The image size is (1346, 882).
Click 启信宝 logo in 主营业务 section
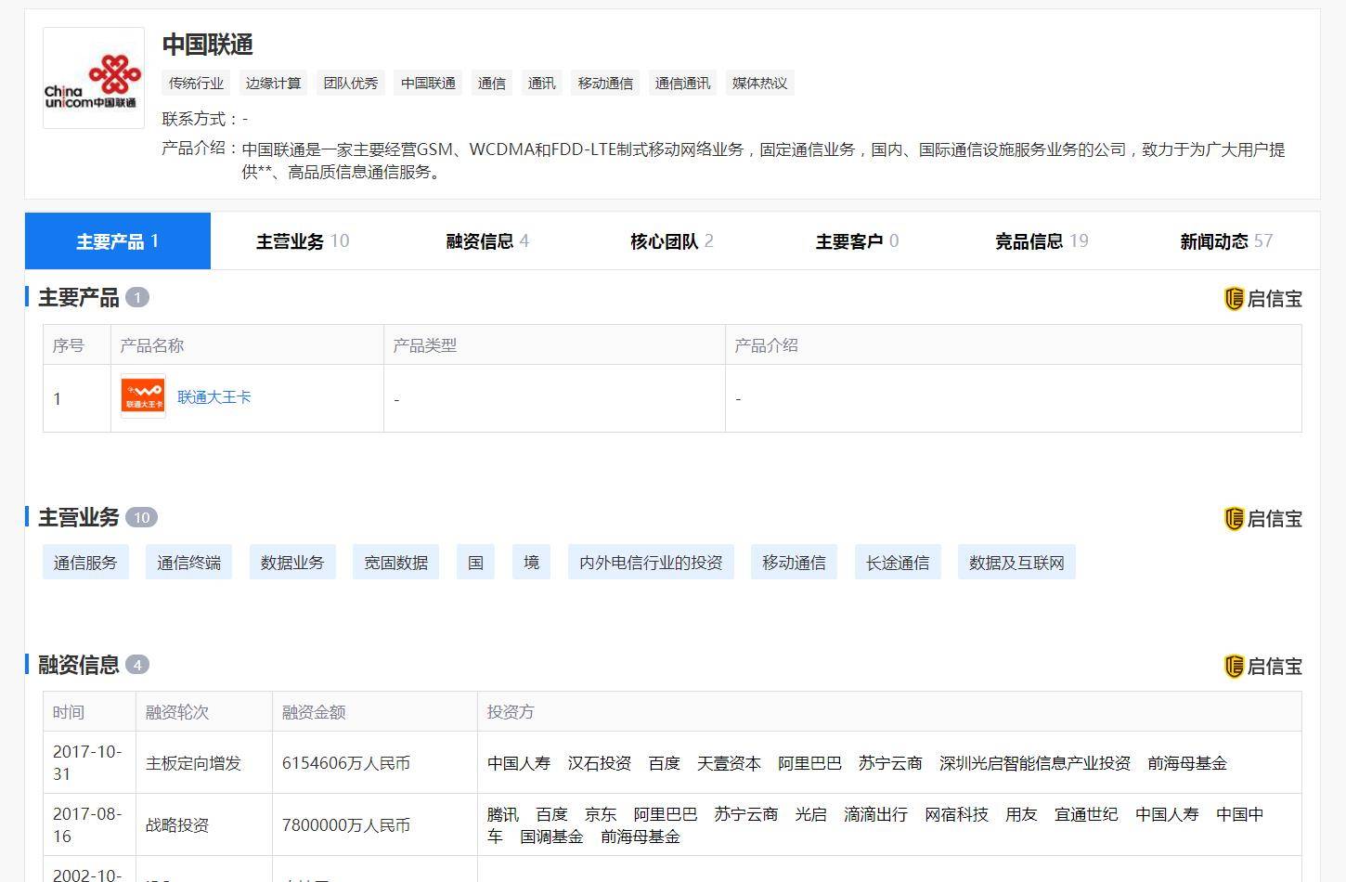[1262, 518]
